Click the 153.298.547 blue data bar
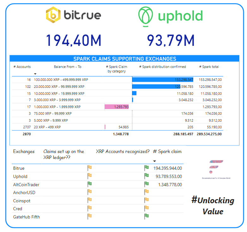Image resolution: width=247 pixels, height=232 pixels. (163, 80)
